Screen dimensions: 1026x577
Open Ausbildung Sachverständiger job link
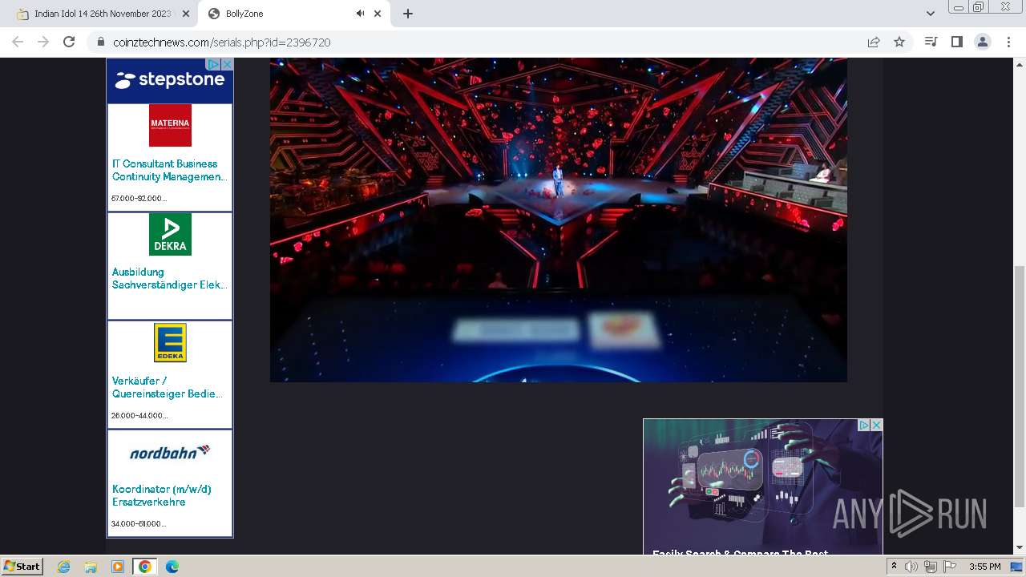(x=169, y=278)
